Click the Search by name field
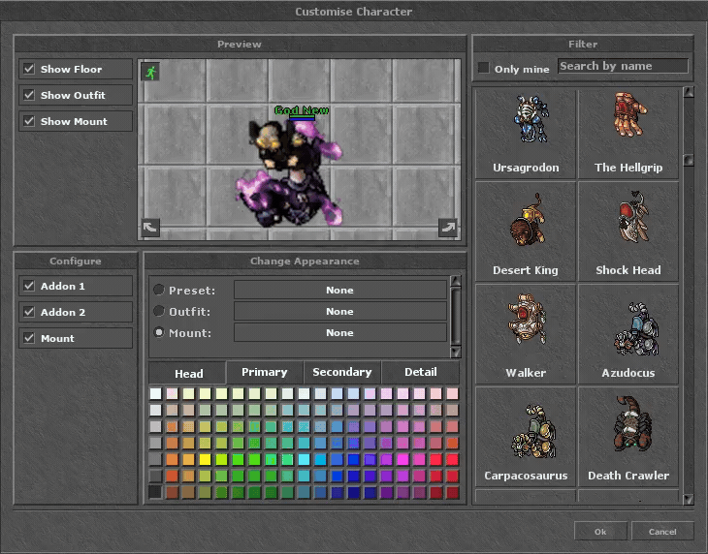 (623, 66)
